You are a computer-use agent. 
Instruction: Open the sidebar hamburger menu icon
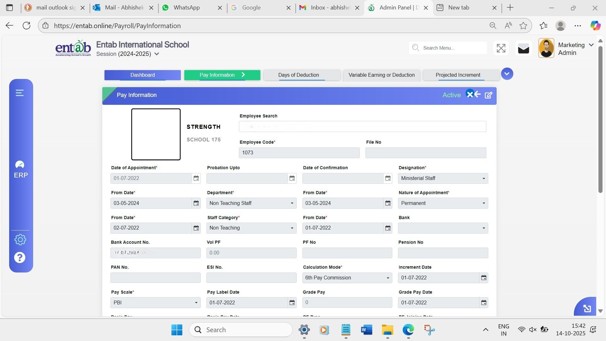tap(20, 93)
